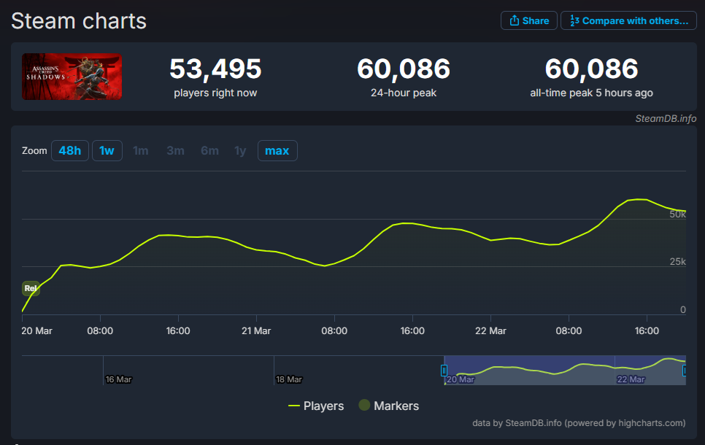705x445 pixels.
Task: Set chart zoom to max
Action: click(x=277, y=150)
